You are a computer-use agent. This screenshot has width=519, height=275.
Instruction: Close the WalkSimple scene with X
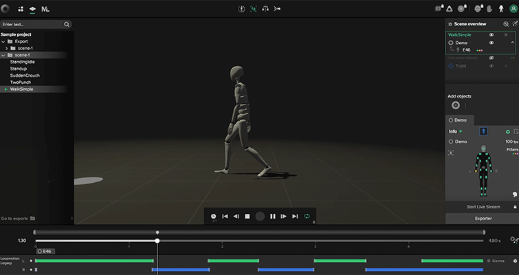click(506, 35)
